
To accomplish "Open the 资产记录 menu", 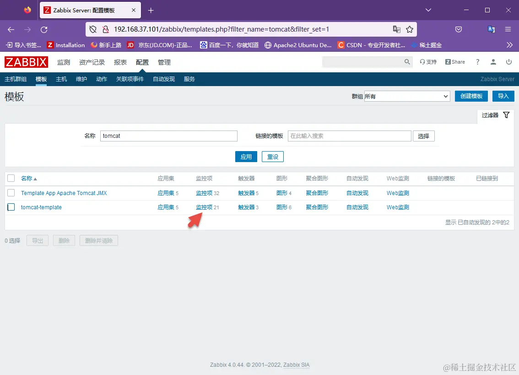I will coord(92,62).
